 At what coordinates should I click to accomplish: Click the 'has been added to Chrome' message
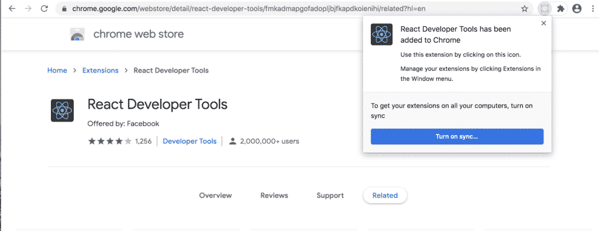tap(455, 35)
